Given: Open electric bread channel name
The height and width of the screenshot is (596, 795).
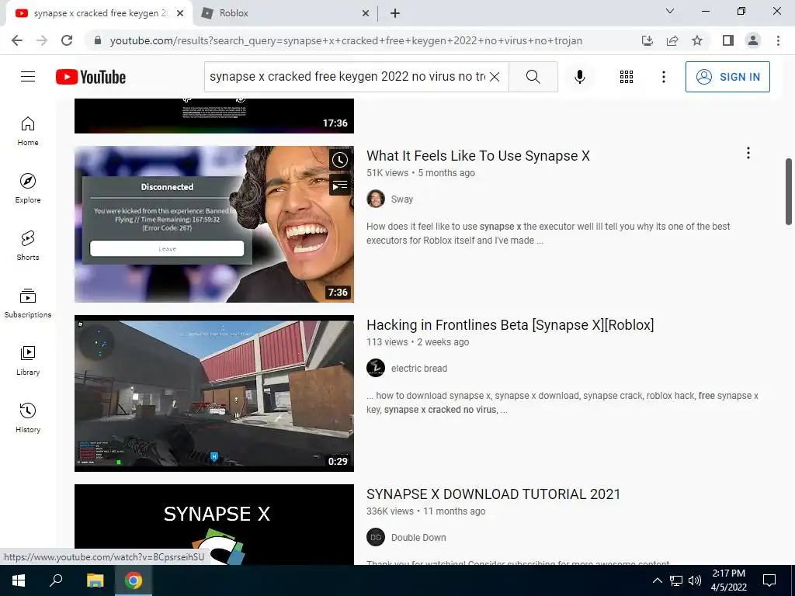Looking at the screenshot, I should (x=419, y=369).
